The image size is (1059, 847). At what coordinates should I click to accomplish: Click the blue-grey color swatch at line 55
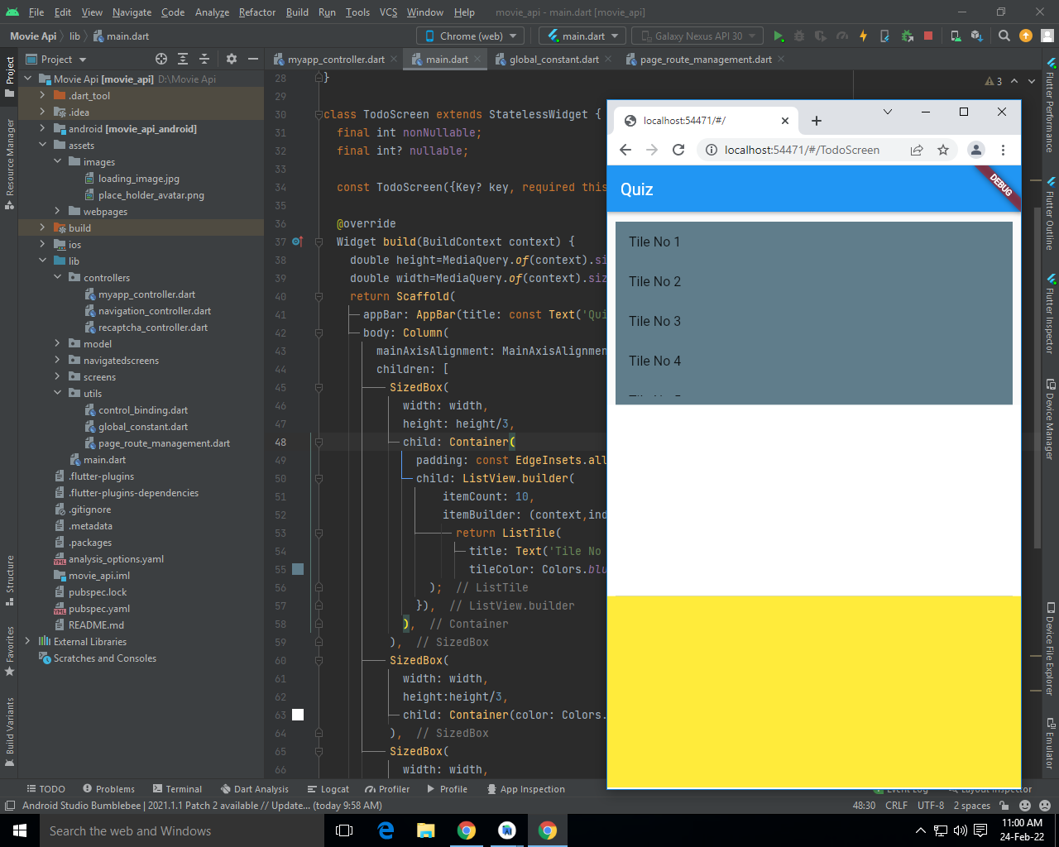tap(298, 569)
